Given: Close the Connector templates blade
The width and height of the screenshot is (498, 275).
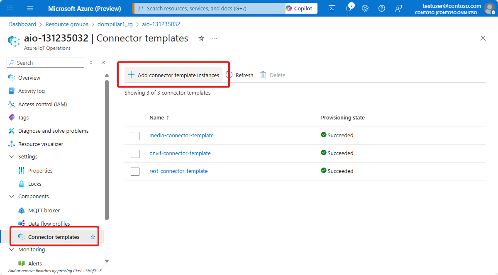Looking at the screenshot, I should pyautogui.click(x=483, y=38).
